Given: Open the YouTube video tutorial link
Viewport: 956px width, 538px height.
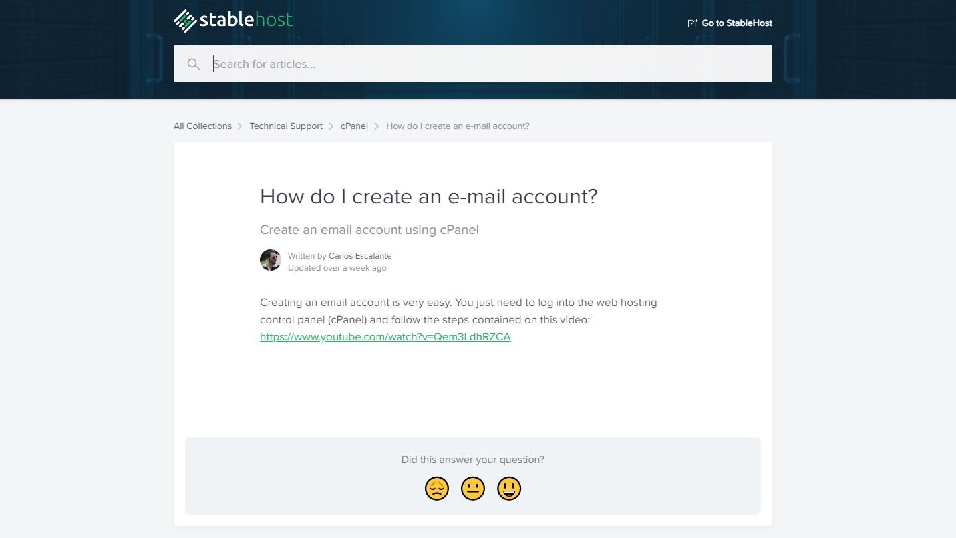Looking at the screenshot, I should point(385,337).
